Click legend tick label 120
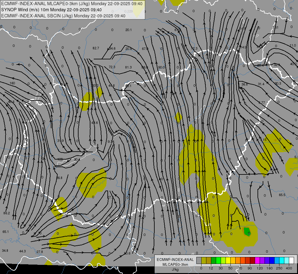Image resolution: width=298 pixels, height=274 pixels. point(260,268)
